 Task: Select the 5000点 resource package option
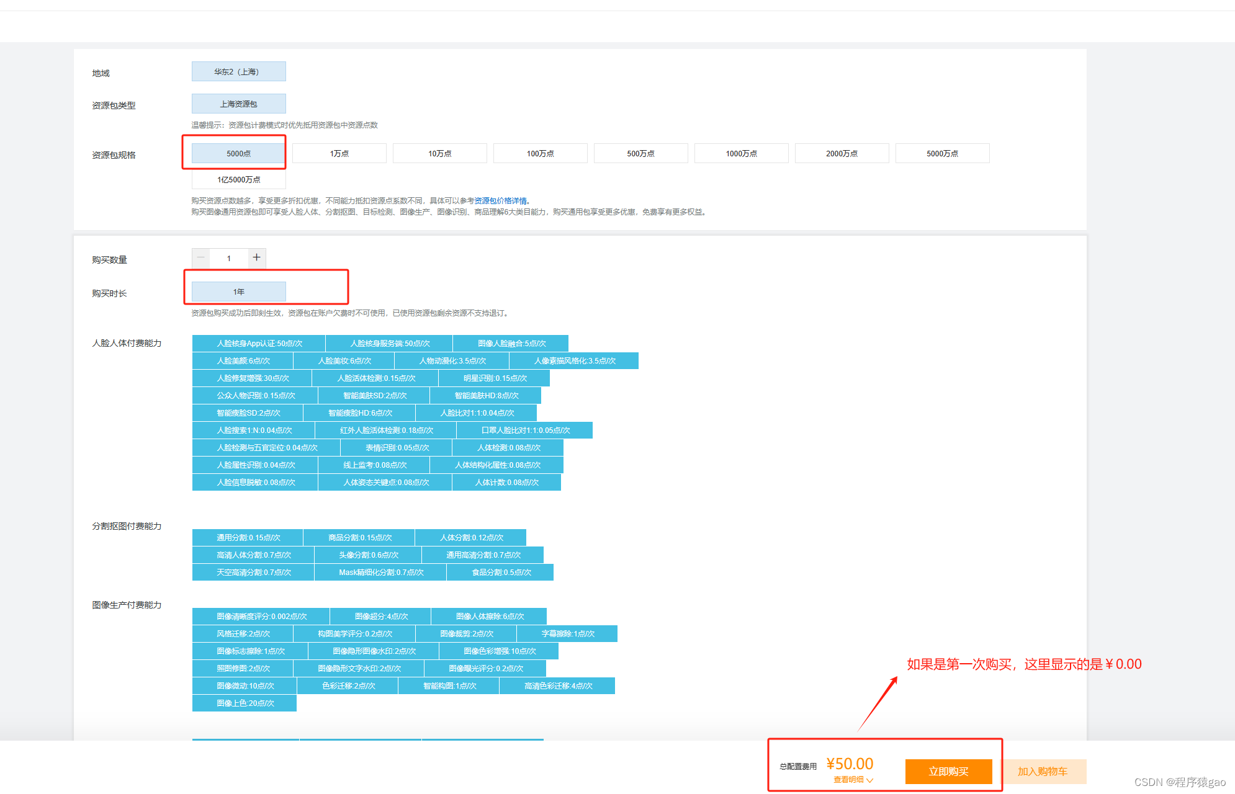click(x=238, y=153)
